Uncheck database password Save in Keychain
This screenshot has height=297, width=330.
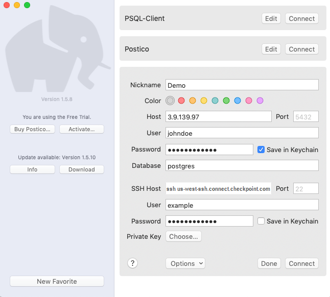point(261,150)
